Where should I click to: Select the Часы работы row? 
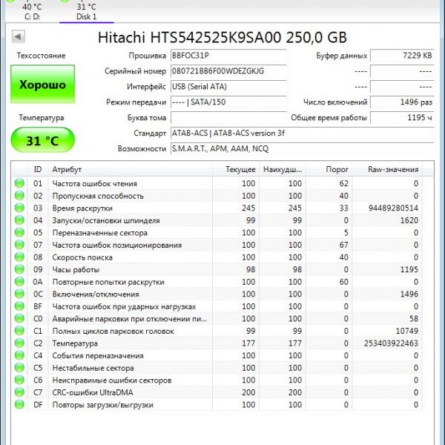point(217,270)
